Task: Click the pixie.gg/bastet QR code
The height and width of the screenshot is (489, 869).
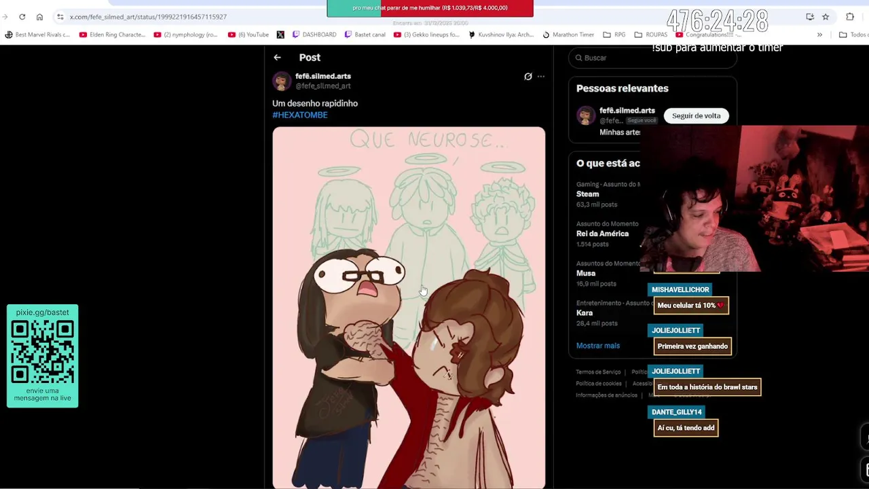Action: tap(42, 353)
